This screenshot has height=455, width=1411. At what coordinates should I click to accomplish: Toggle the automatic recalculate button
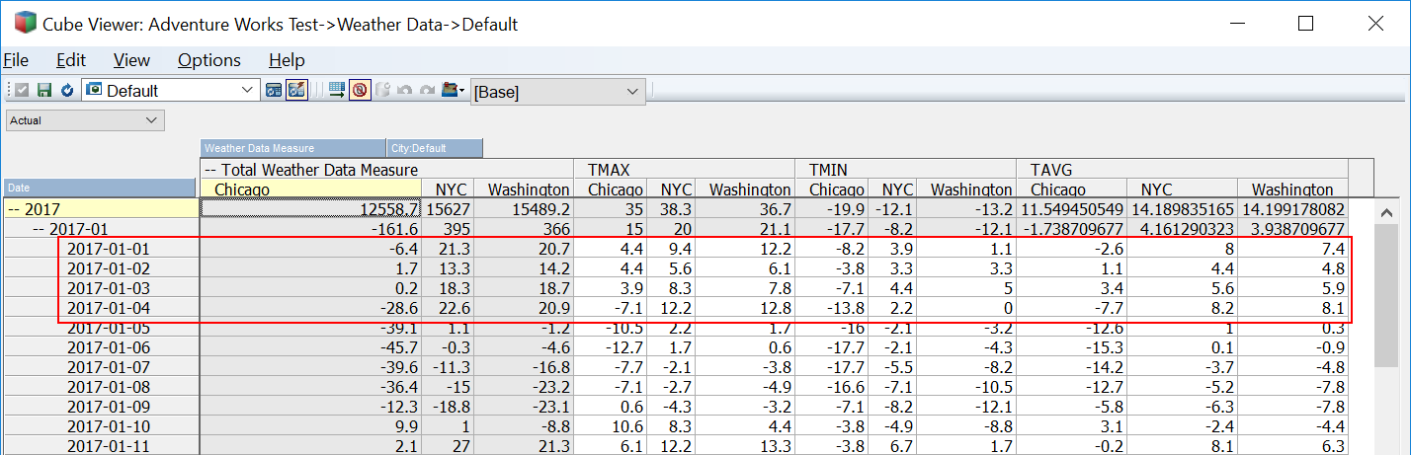click(x=296, y=91)
